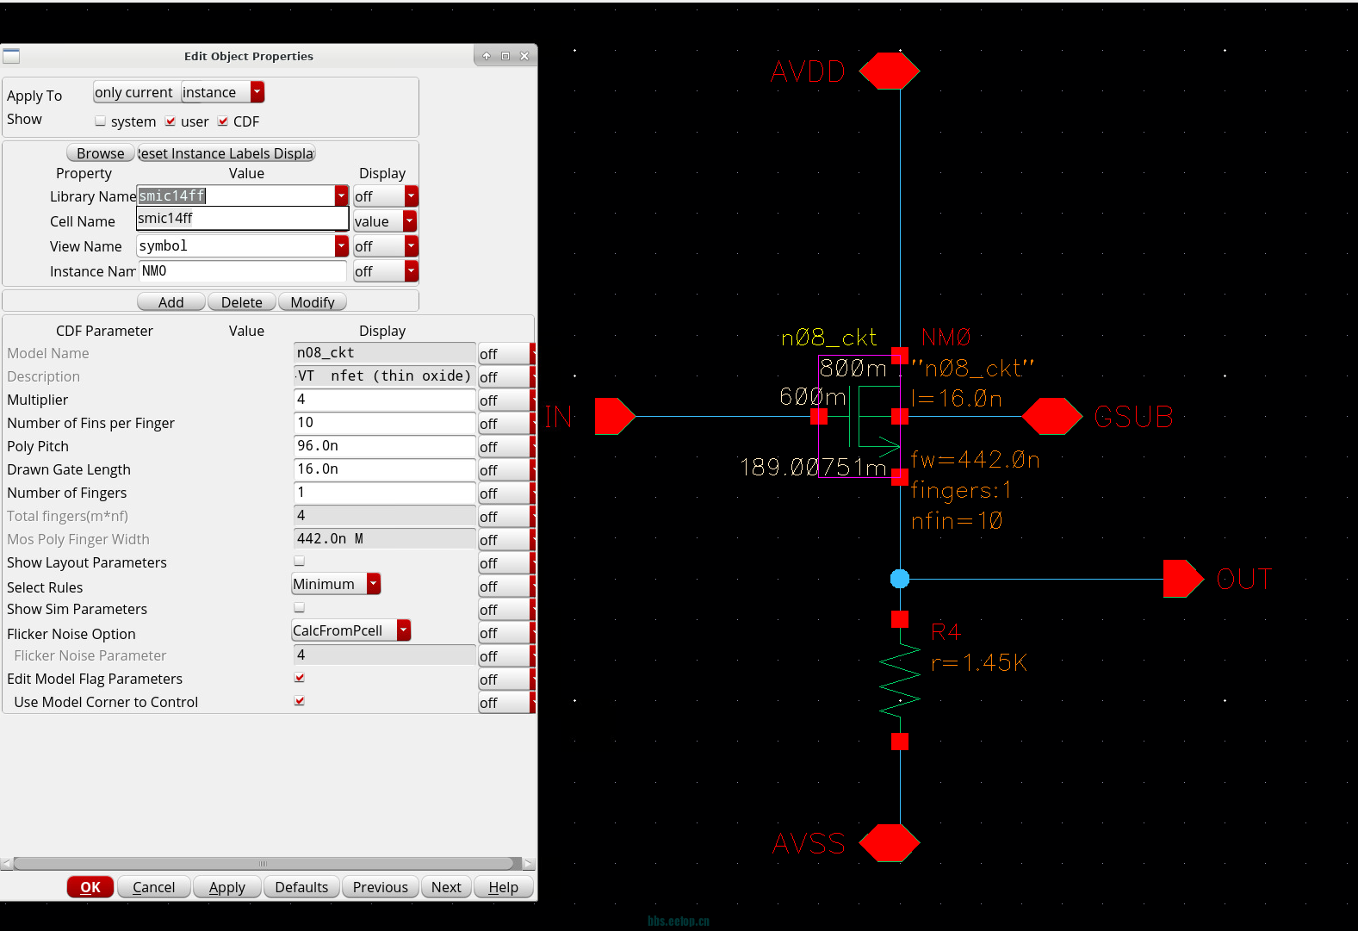This screenshot has width=1358, height=931.
Task: Select the OUT output pin symbol
Action: tap(1183, 579)
